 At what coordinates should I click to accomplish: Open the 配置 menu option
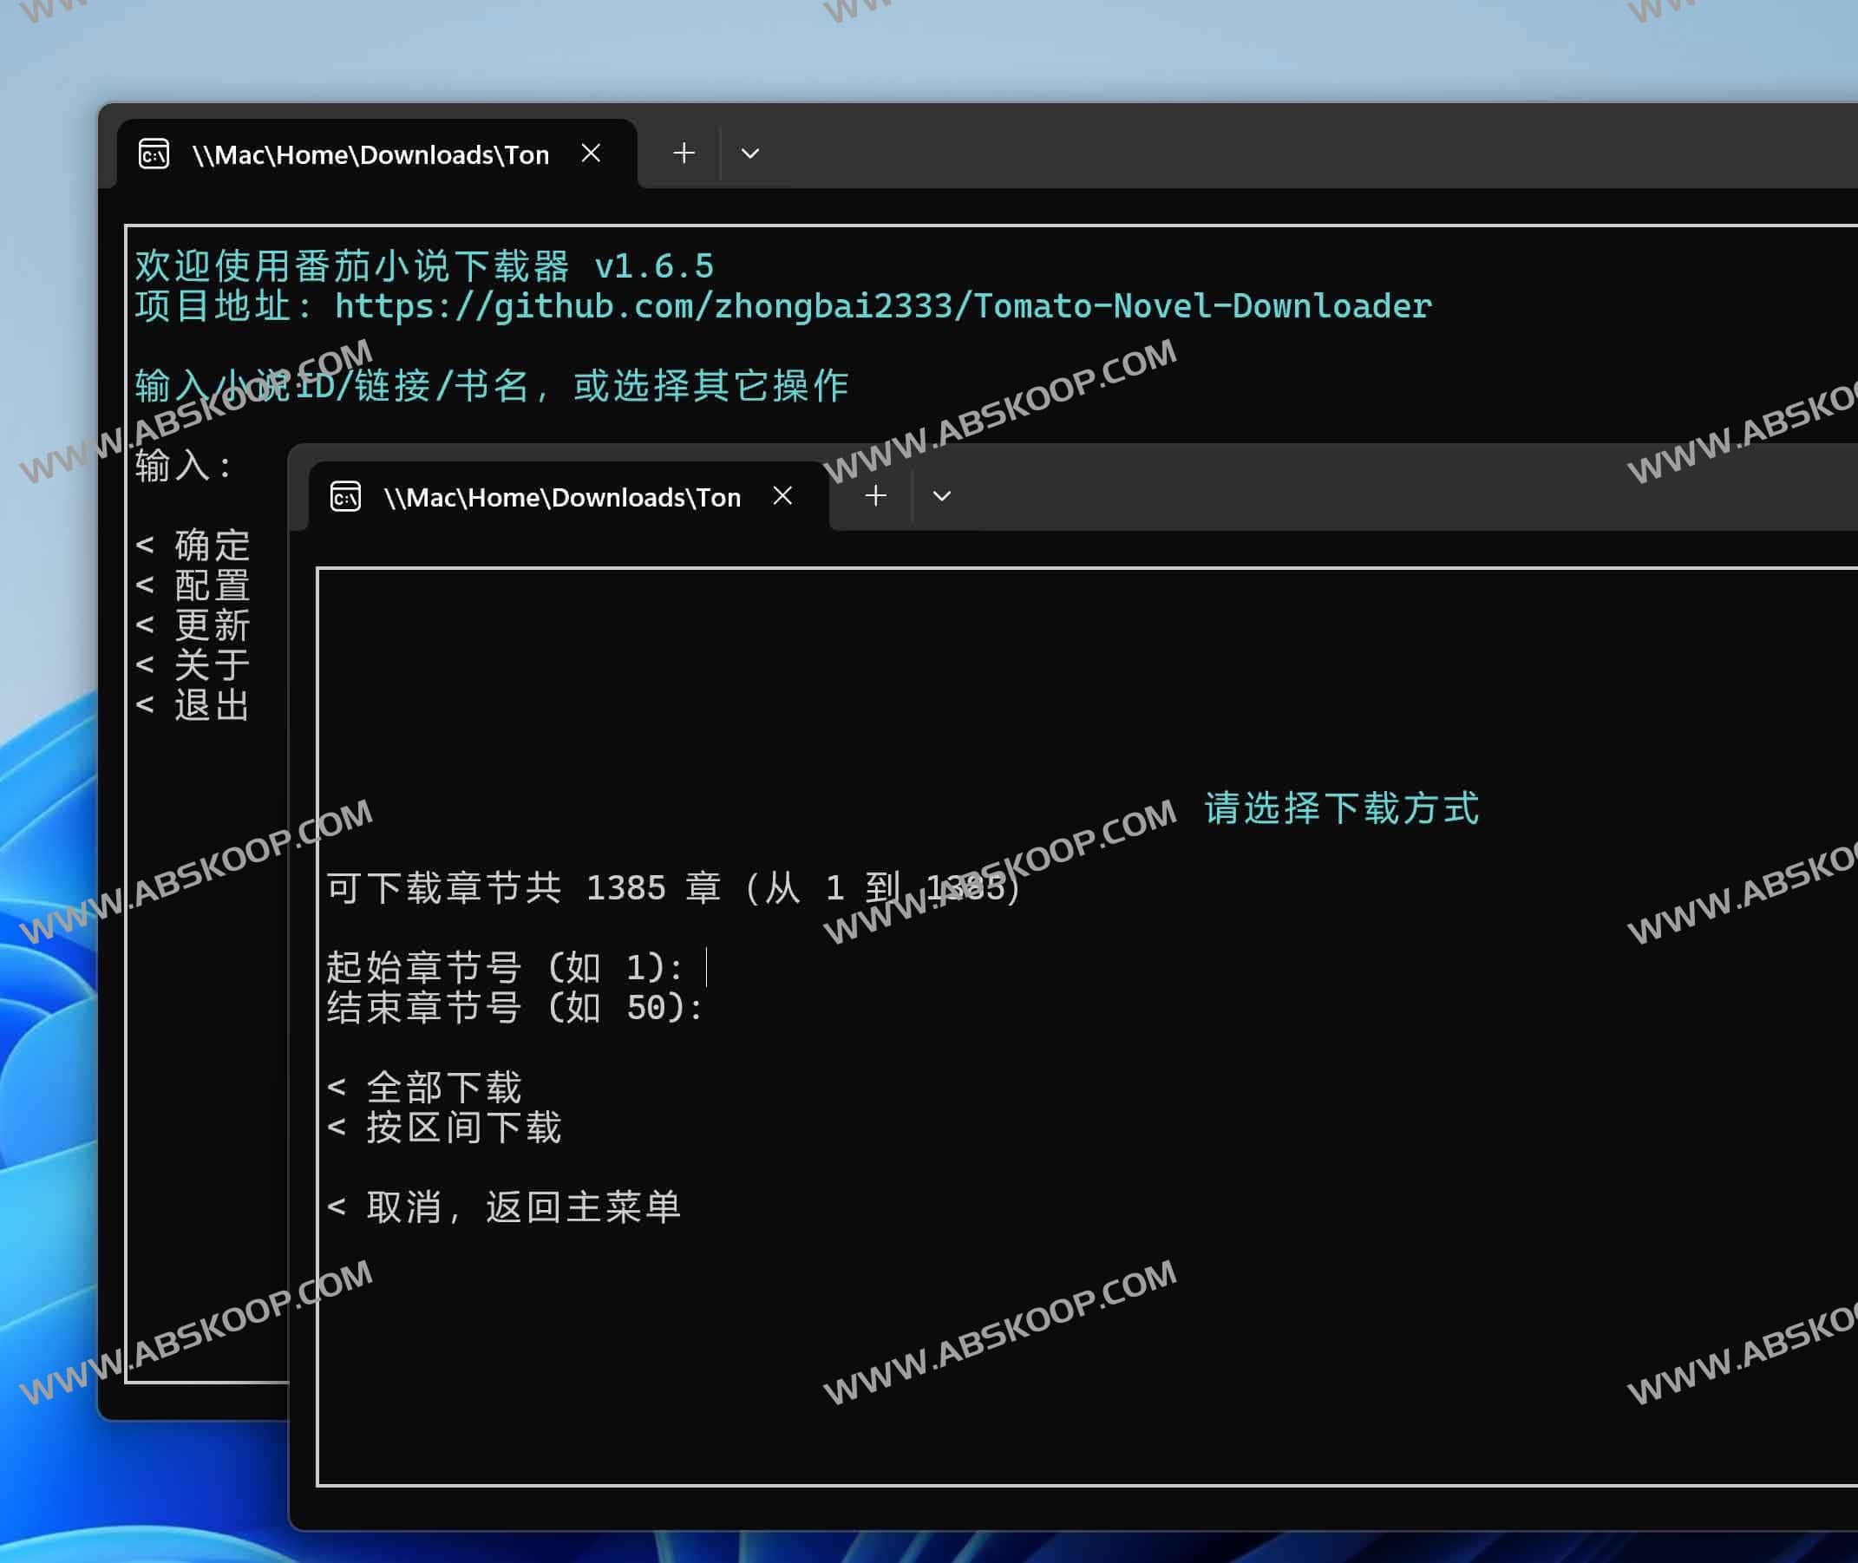[211, 585]
